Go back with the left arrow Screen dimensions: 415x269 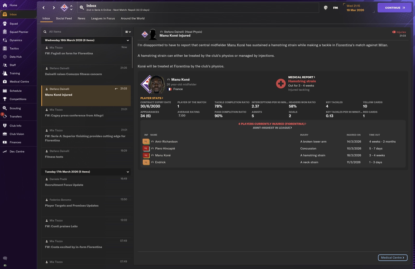(44, 8)
